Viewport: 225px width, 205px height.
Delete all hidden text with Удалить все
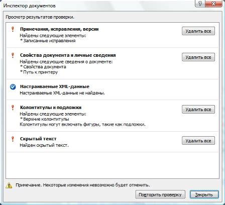(198, 141)
